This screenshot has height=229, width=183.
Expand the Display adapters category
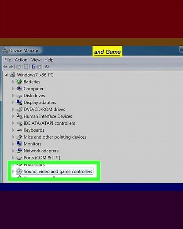click(13, 102)
